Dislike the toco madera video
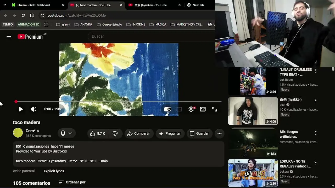335x188 pixels. click(x=115, y=133)
